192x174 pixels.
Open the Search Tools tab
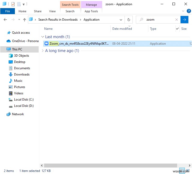coord(70,5)
